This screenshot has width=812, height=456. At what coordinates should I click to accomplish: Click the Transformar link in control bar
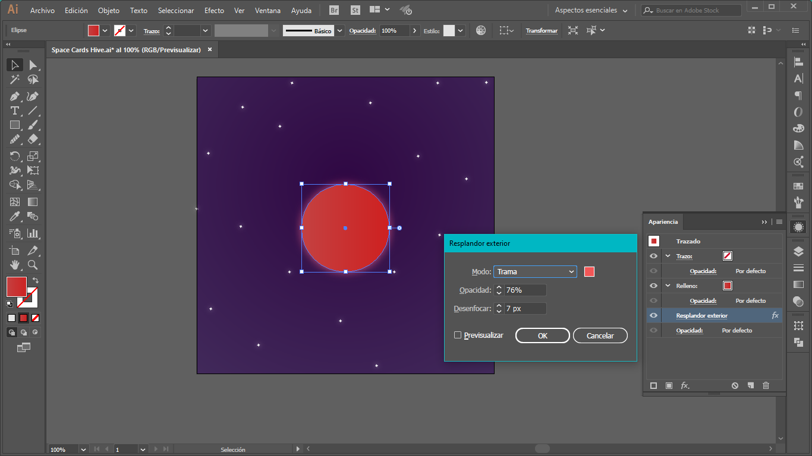[542, 30]
